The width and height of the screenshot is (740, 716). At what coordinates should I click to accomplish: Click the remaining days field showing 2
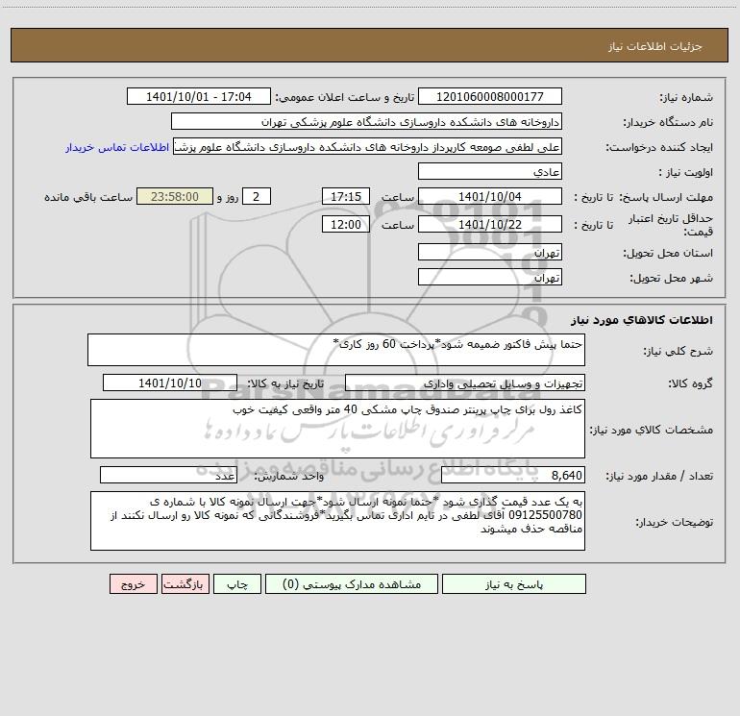pyautogui.click(x=257, y=196)
